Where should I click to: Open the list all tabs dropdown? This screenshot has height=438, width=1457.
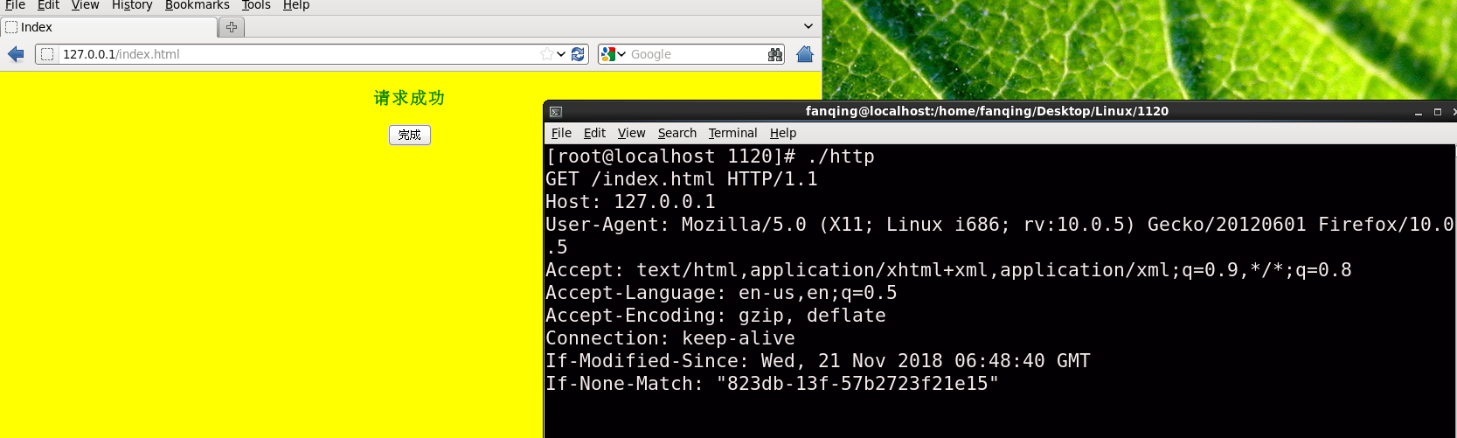(808, 27)
